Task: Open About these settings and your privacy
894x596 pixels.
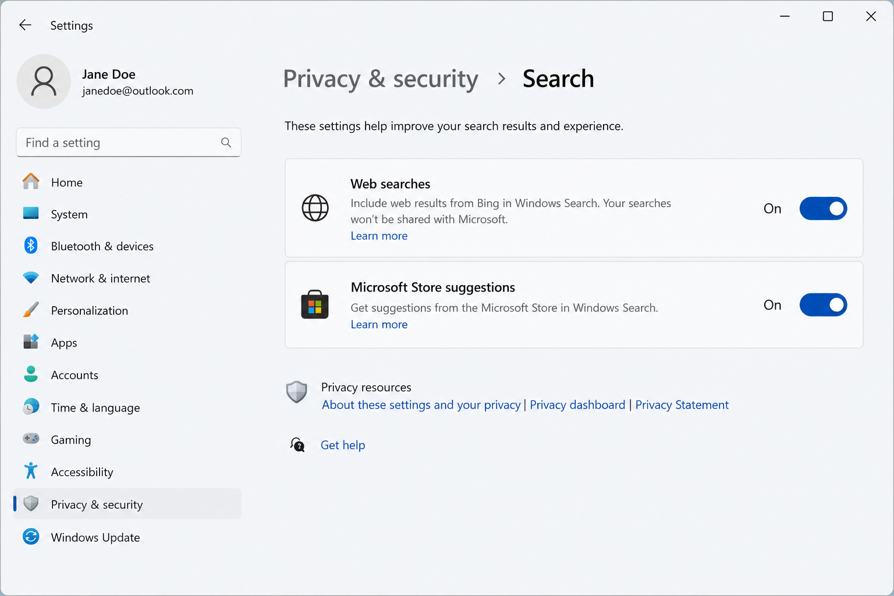Action: click(x=421, y=405)
